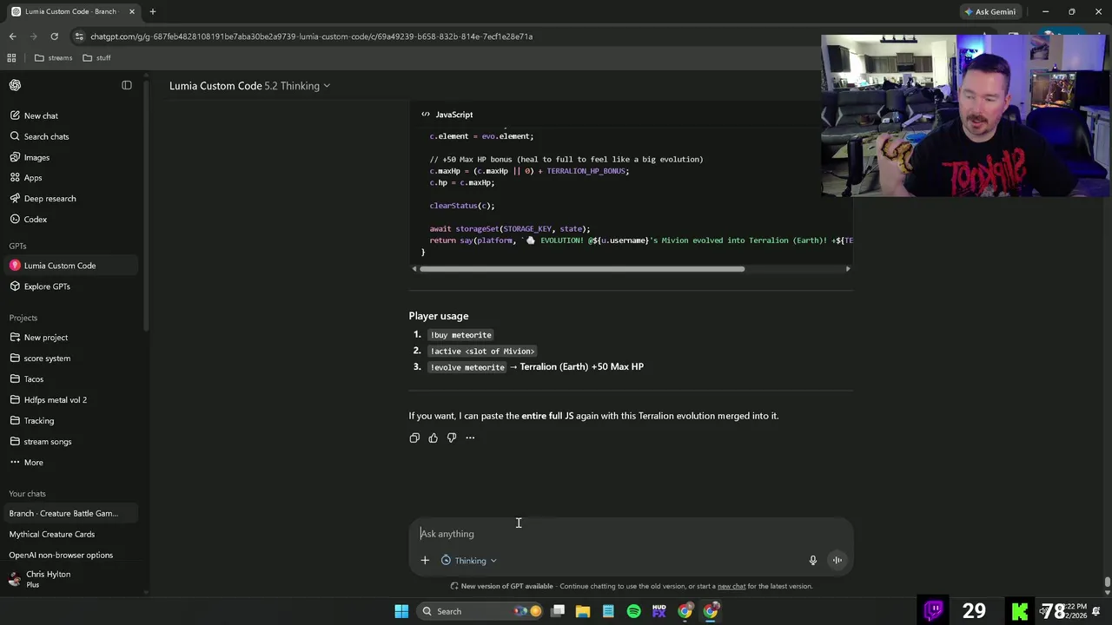Click the browser address bar URL

pos(311,36)
